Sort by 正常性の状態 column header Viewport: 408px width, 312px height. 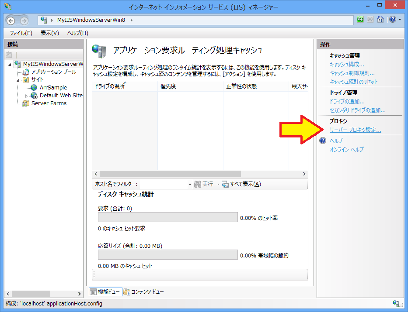click(256, 86)
